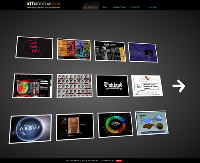Select the grid of face portraits thumbnail
The height and width of the screenshot is (163, 200).
75,85
